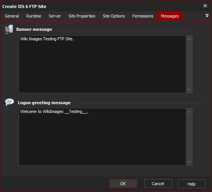The image size is (212, 192).
Task: Click the Logon greeting scrollbar down arrow
Action: 189,162
